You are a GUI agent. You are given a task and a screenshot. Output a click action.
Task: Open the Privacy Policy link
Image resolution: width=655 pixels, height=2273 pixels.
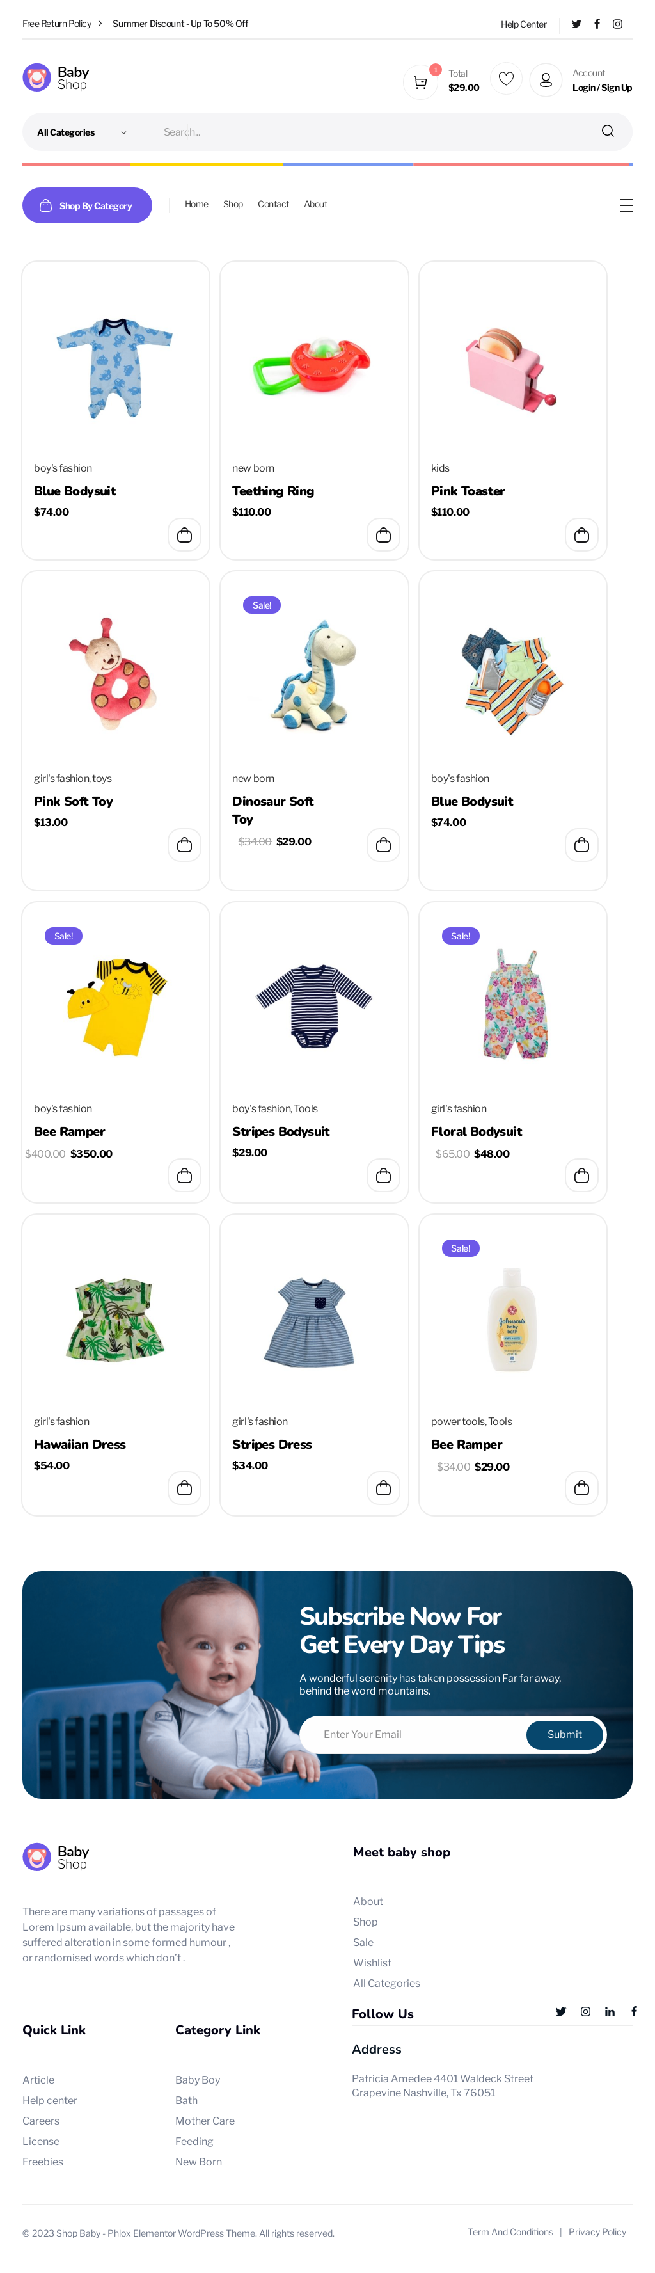coord(597,2231)
